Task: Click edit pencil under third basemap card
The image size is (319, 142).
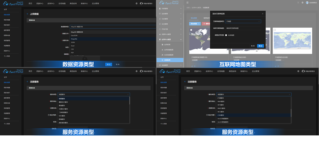Action: click(275, 66)
